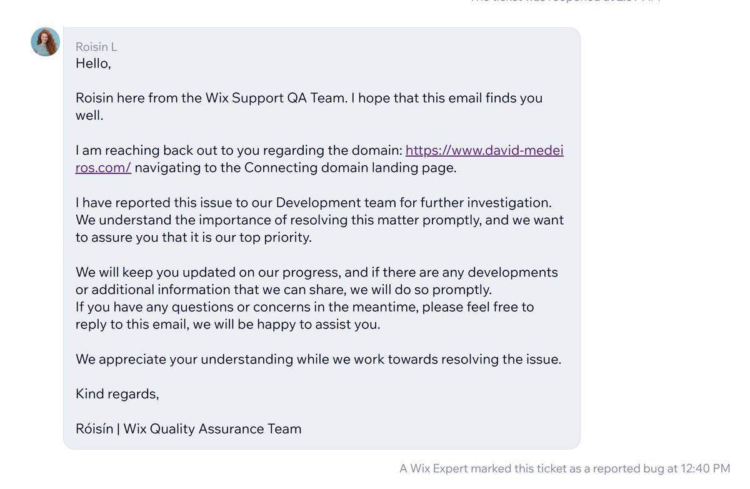Click "Róisín | Wix Quality Assurance Team" signature
This screenshot has height=489, width=750.
click(189, 429)
